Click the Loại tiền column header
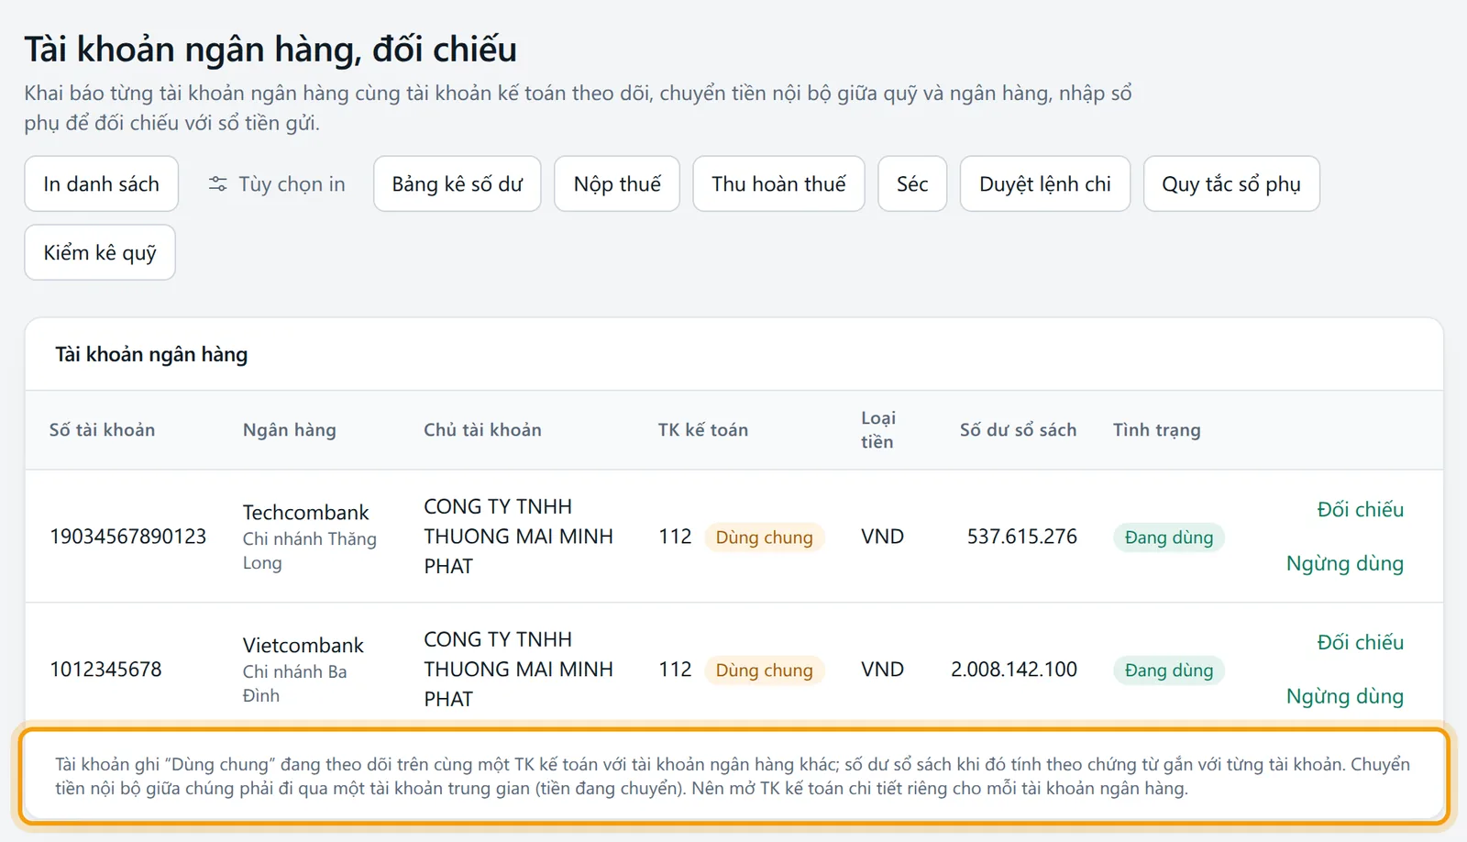 (877, 430)
